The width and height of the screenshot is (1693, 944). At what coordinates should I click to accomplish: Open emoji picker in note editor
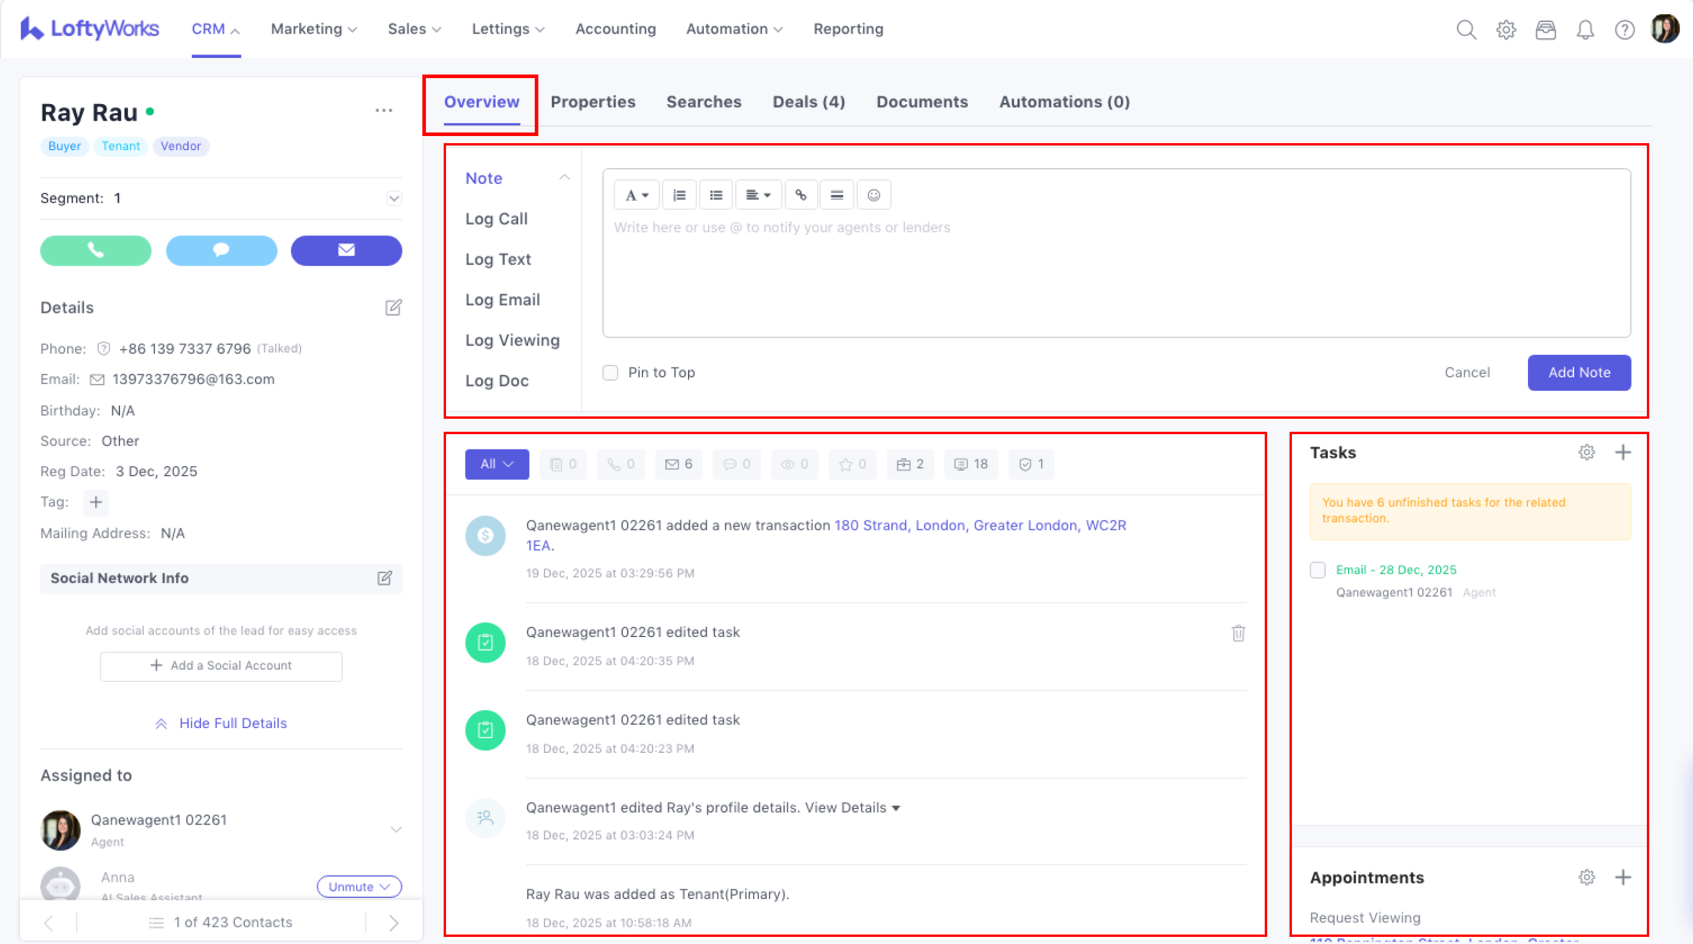(874, 195)
